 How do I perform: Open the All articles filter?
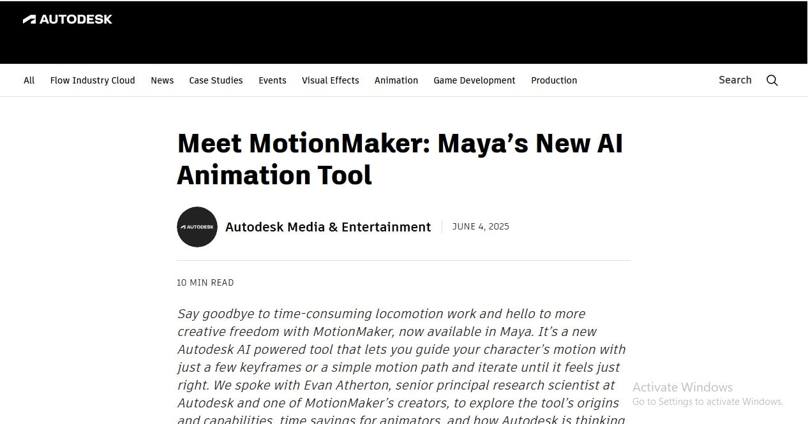pos(29,80)
